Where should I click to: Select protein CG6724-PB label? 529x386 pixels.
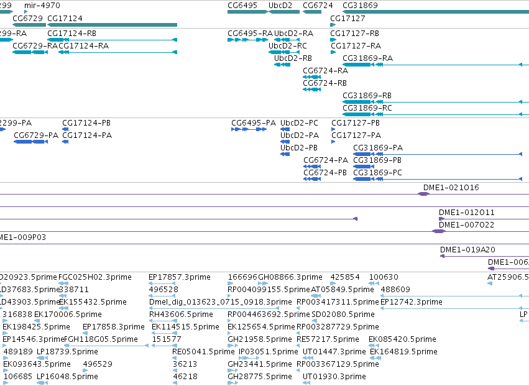point(325,173)
